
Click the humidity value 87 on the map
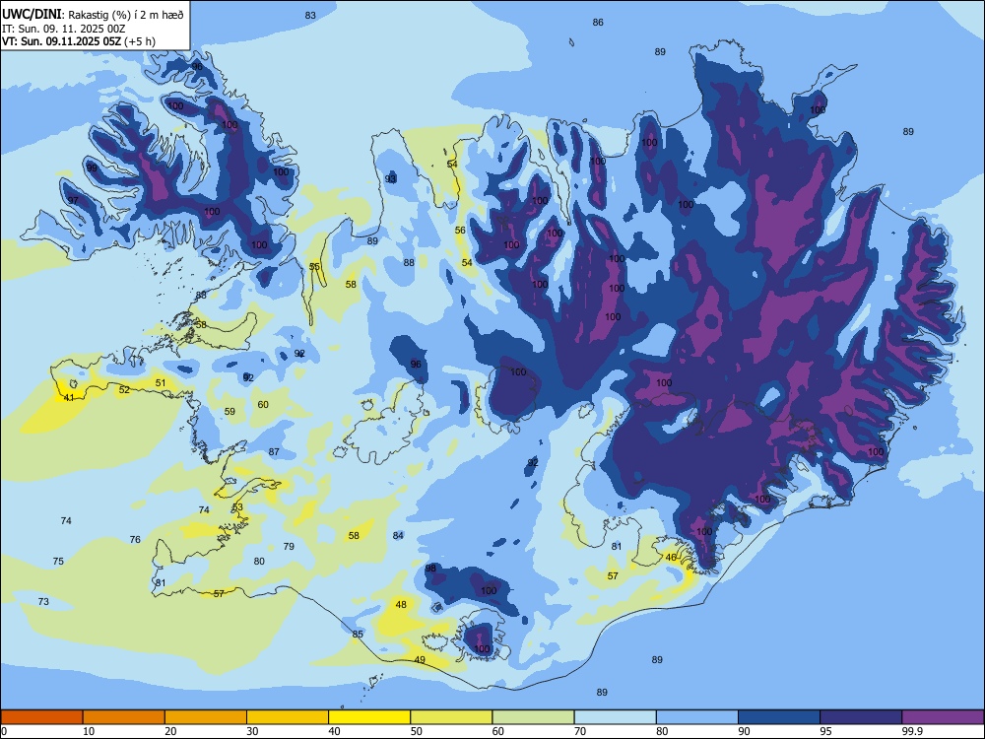pos(274,452)
